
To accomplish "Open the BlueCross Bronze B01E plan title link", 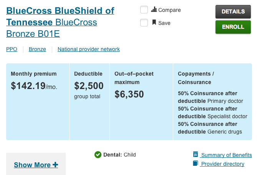I will point(60,22).
